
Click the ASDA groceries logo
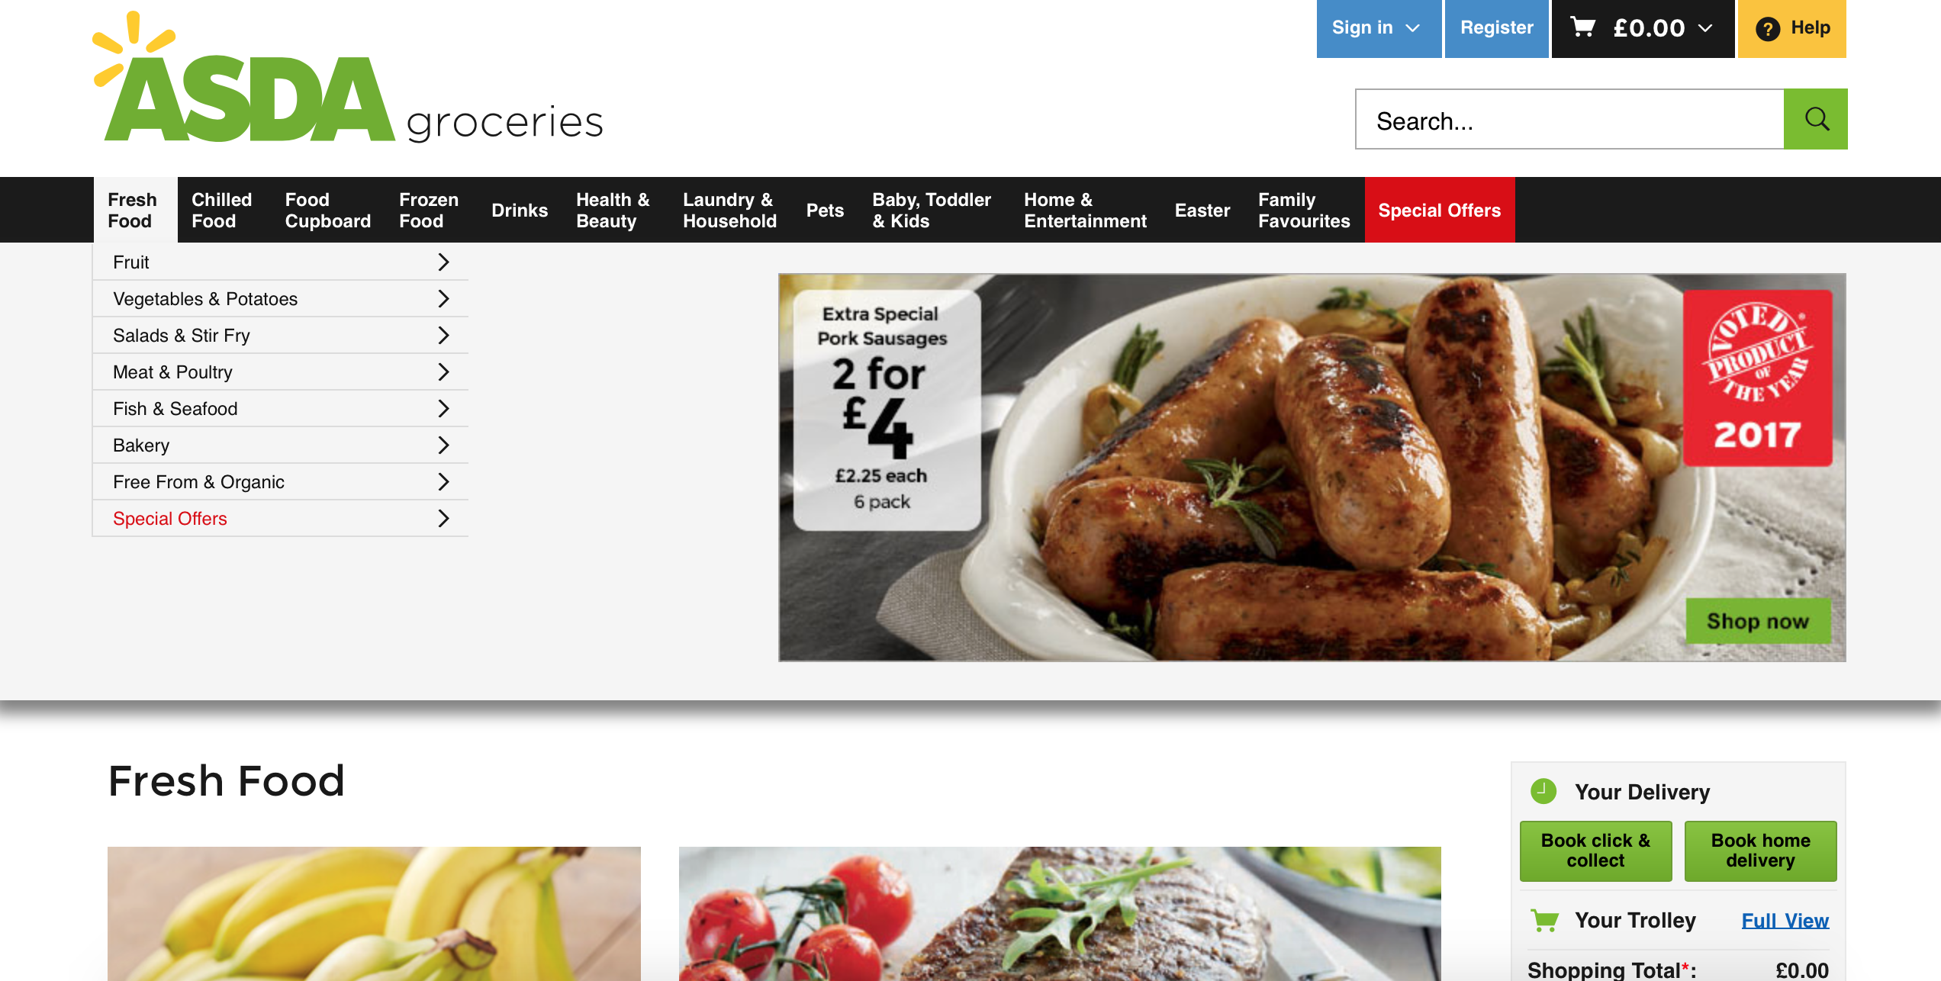tap(348, 78)
